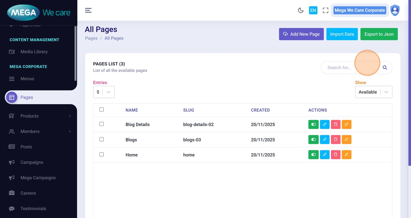Click the red delete icon for Blog Details
This screenshot has height=218, width=411.
coord(335,125)
